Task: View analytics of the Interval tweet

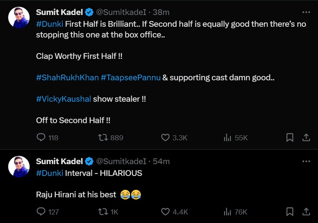Action: coord(228,211)
